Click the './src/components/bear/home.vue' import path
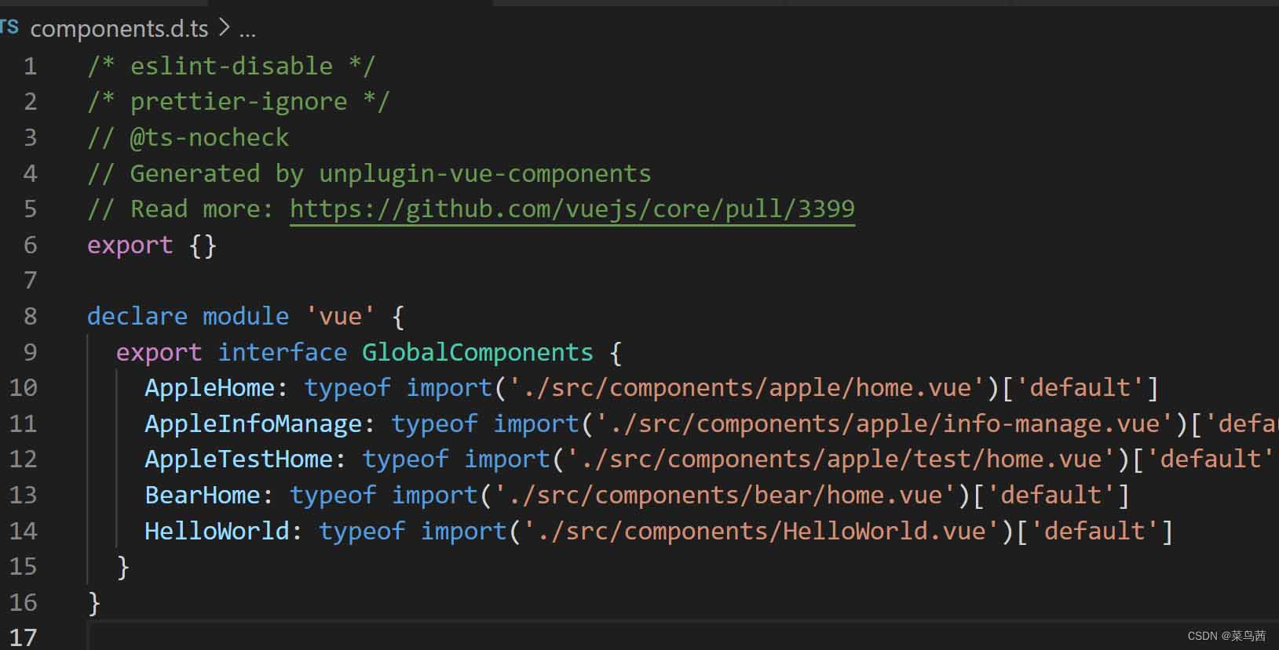The image size is (1279, 650). click(x=725, y=496)
